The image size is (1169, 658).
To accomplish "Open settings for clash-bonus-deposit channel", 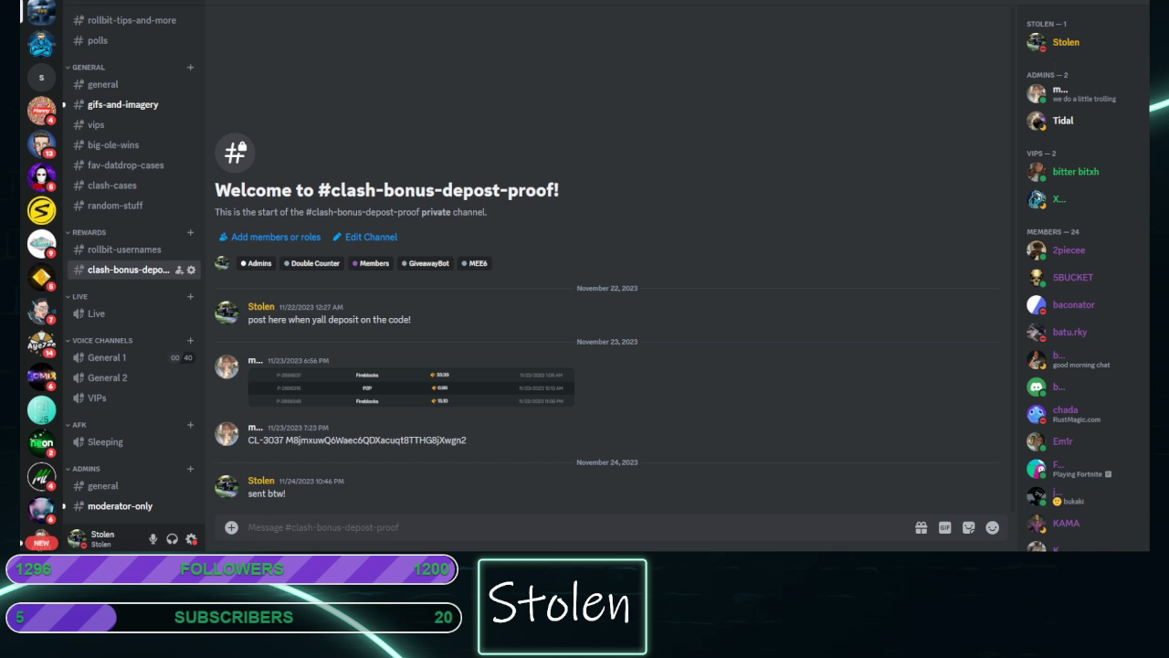I will [191, 270].
